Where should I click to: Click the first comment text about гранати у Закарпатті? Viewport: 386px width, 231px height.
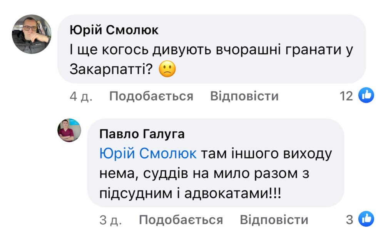coord(211,51)
